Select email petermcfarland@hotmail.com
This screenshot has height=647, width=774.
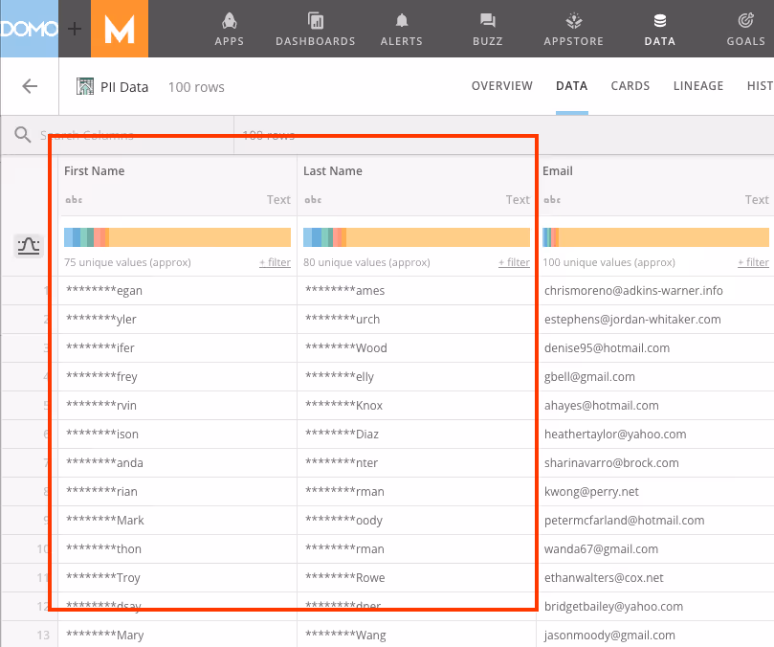pos(624,520)
